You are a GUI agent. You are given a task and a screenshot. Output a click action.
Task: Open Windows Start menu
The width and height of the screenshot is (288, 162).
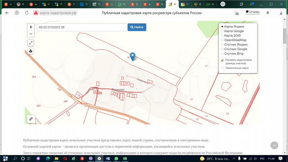(5, 158)
